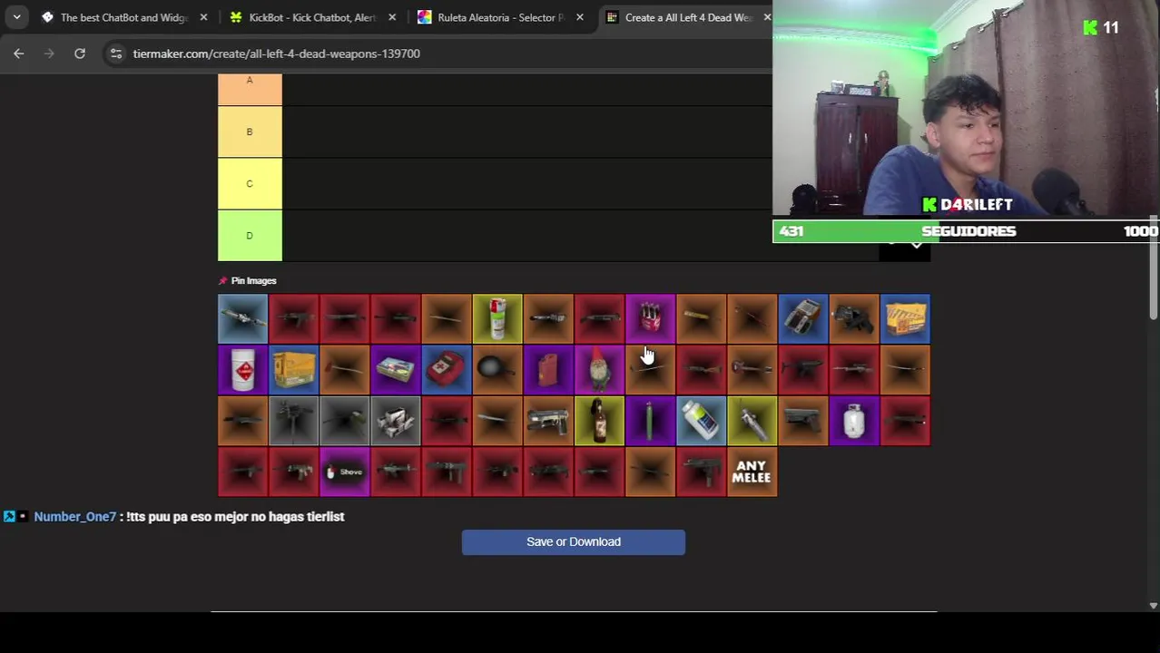This screenshot has height=653, width=1160.
Task: Open the Ruleta Aleatoria tab
Action: (x=500, y=17)
